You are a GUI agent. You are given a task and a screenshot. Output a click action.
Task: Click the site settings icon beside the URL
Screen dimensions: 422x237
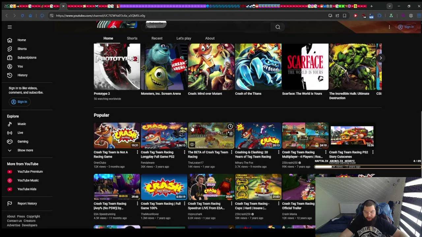(x=51, y=15)
